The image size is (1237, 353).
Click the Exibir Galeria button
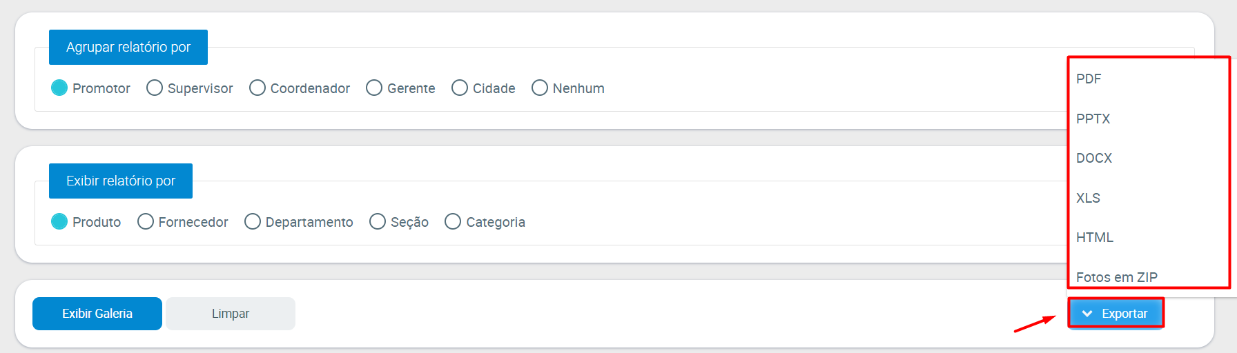pyautogui.click(x=97, y=314)
